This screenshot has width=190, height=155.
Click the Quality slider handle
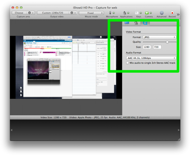pyautogui.click(x=167, y=42)
